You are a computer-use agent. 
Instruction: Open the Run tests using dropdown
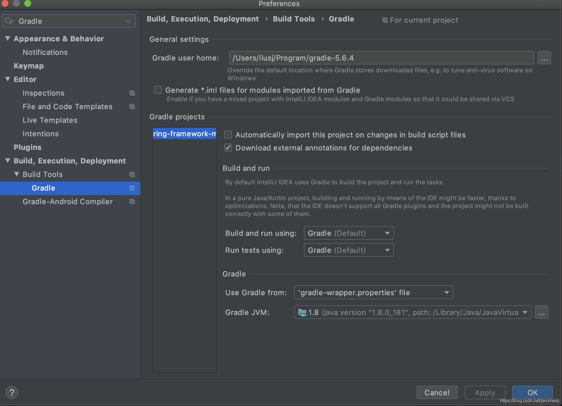(349, 250)
